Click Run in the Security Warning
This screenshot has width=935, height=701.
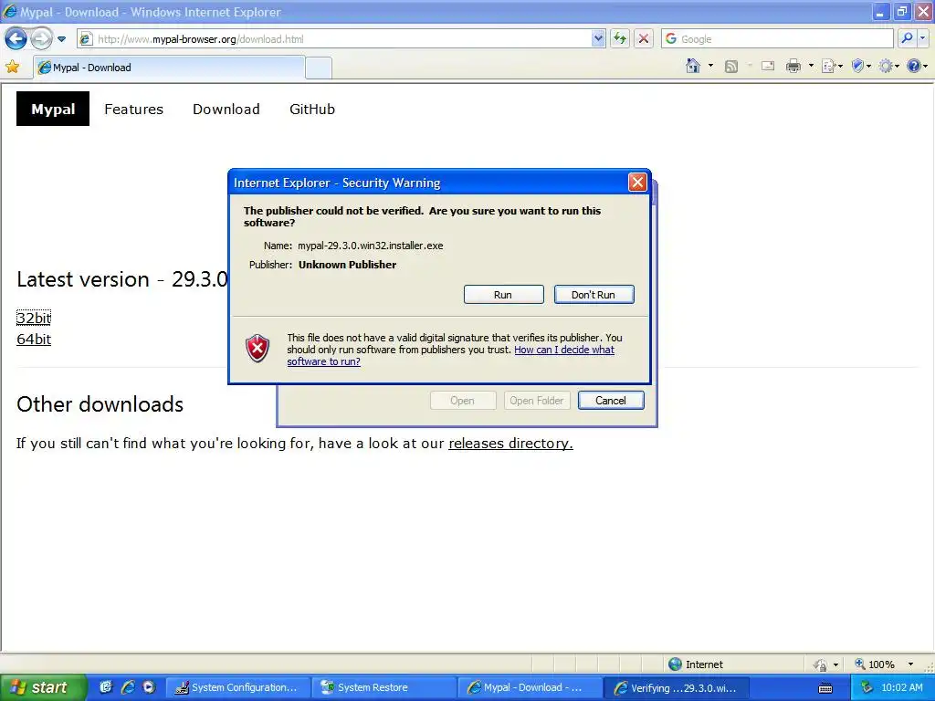[x=503, y=295]
